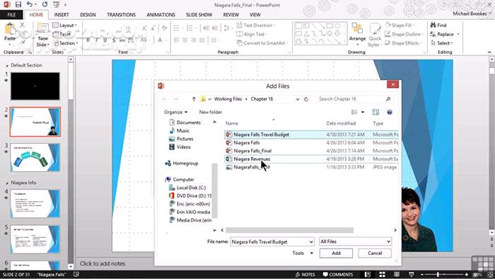
Task: Toggle the preview pane icon in dialog
Action: (x=375, y=112)
